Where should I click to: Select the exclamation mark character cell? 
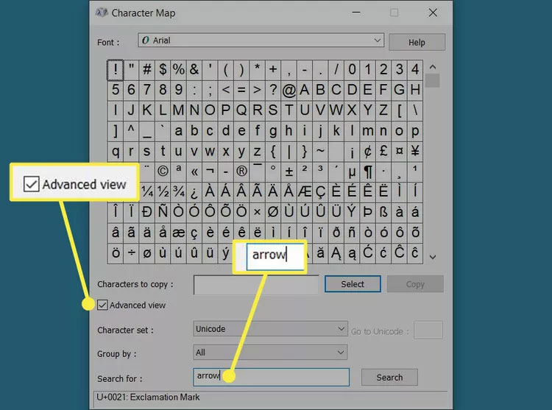(115, 70)
